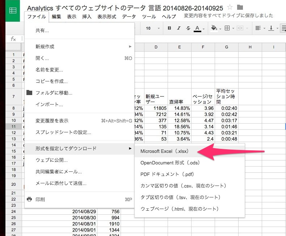The image size is (286, 236).
Task: Select column D header
Action: pos(156,47)
